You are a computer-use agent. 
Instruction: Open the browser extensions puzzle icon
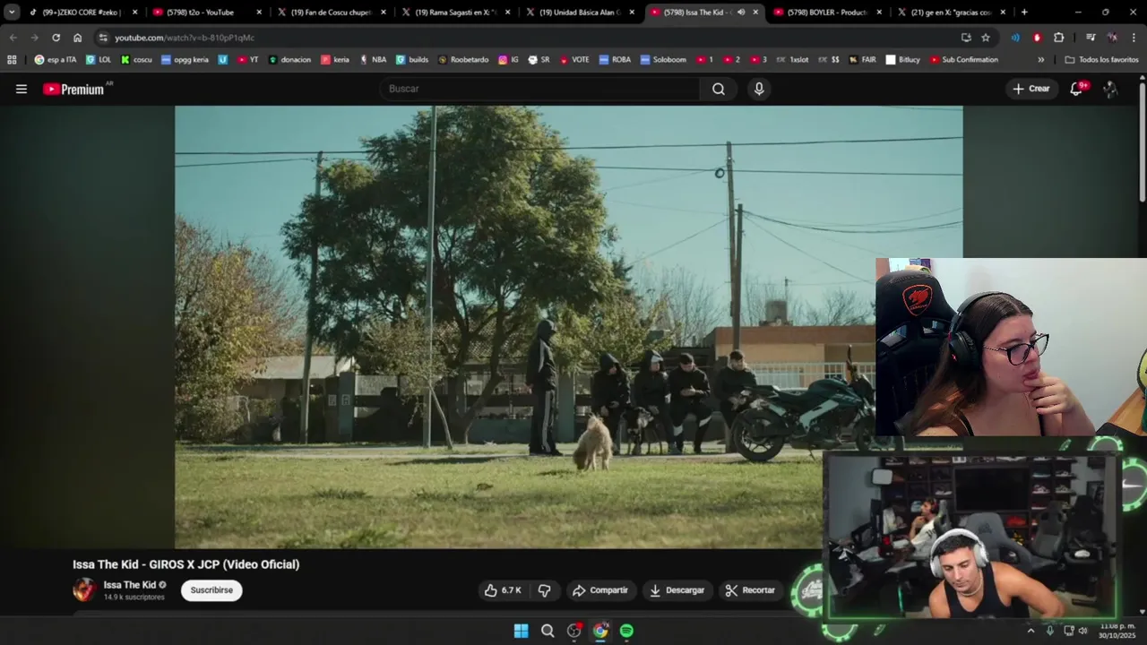pos(1059,38)
